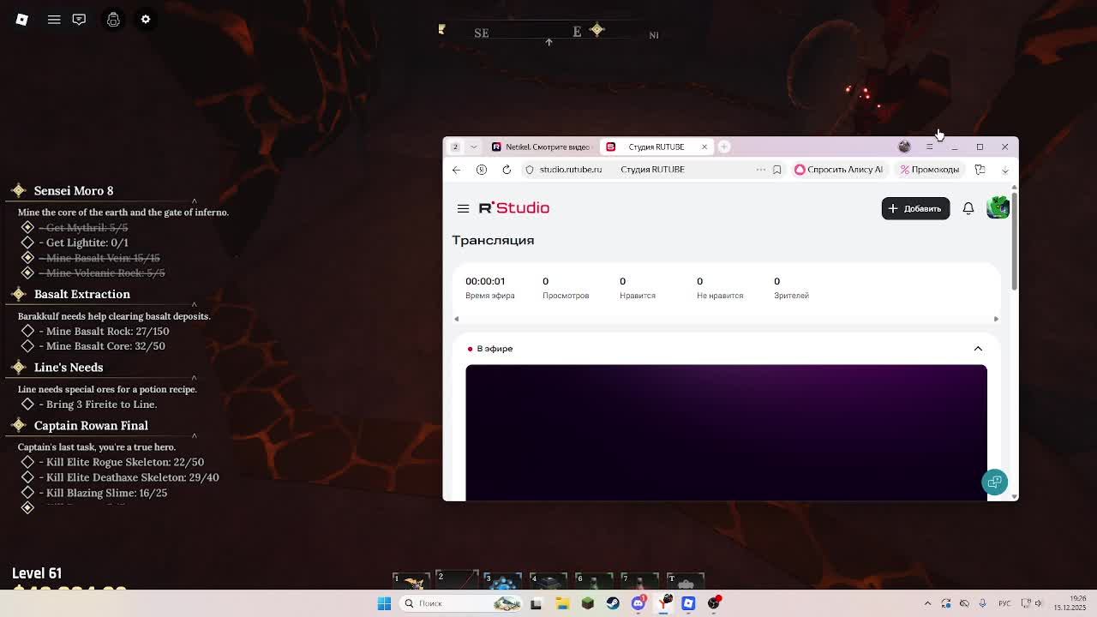Collapse the В эфире section
1097x617 pixels.
978,349
